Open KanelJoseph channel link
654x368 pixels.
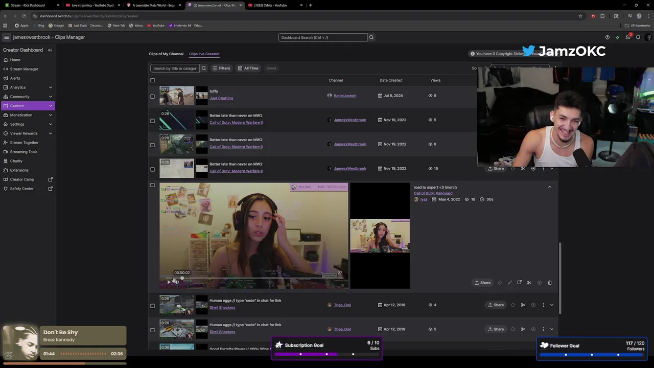[x=345, y=96]
